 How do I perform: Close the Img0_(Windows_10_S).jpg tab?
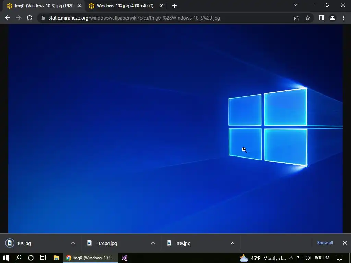pyautogui.click(x=80, y=6)
